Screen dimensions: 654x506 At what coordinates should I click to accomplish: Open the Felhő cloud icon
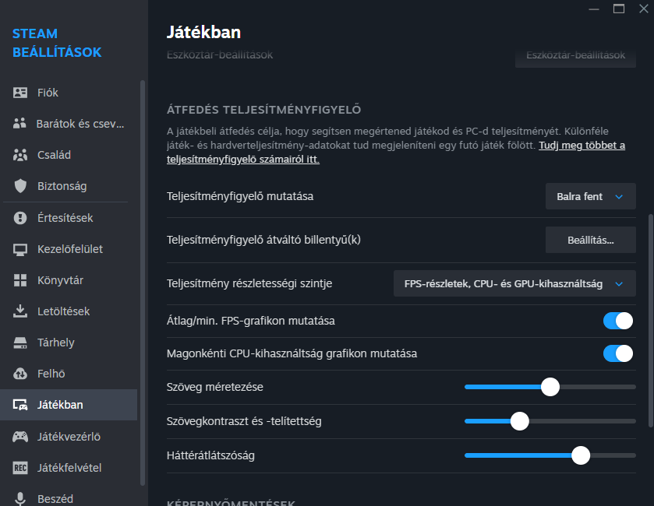point(21,374)
